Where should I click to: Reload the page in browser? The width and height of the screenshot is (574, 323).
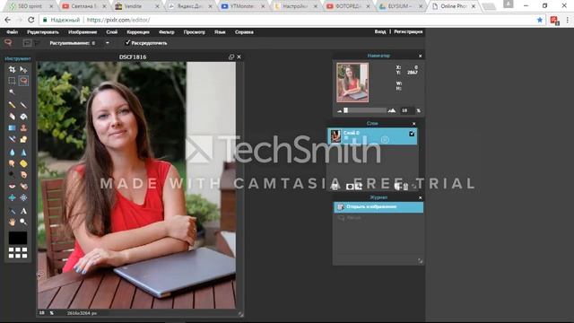pos(31,20)
